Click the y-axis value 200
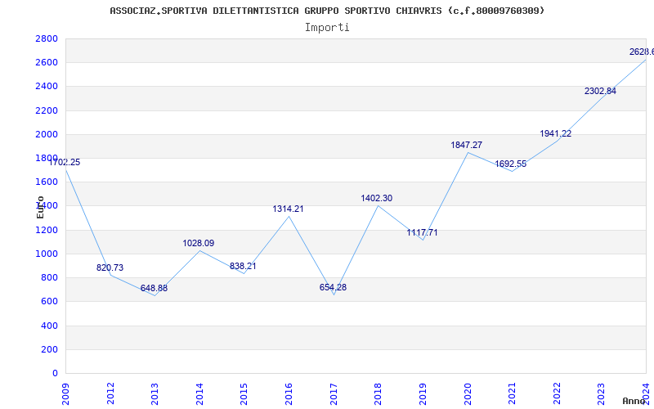 click(x=50, y=349)
